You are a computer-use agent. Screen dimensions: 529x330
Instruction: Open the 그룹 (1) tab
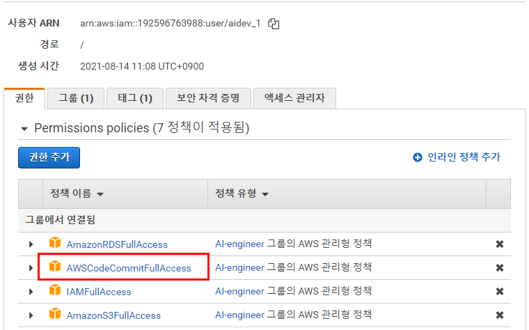[x=76, y=98]
